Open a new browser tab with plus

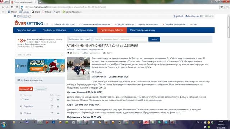pos(40,2)
